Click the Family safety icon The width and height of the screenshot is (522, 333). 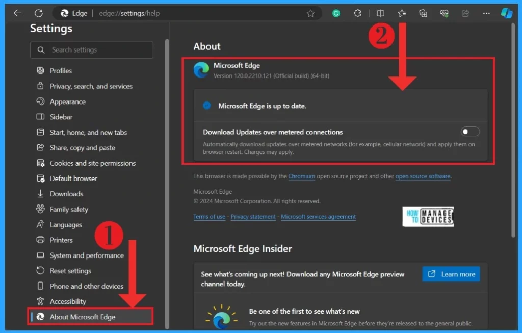click(x=40, y=209)
